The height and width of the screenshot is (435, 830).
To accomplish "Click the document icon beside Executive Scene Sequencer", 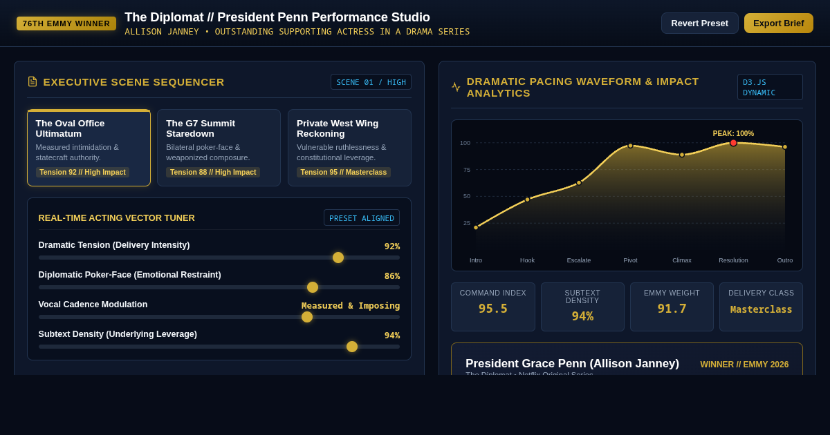I will click(x=33, y=81).
